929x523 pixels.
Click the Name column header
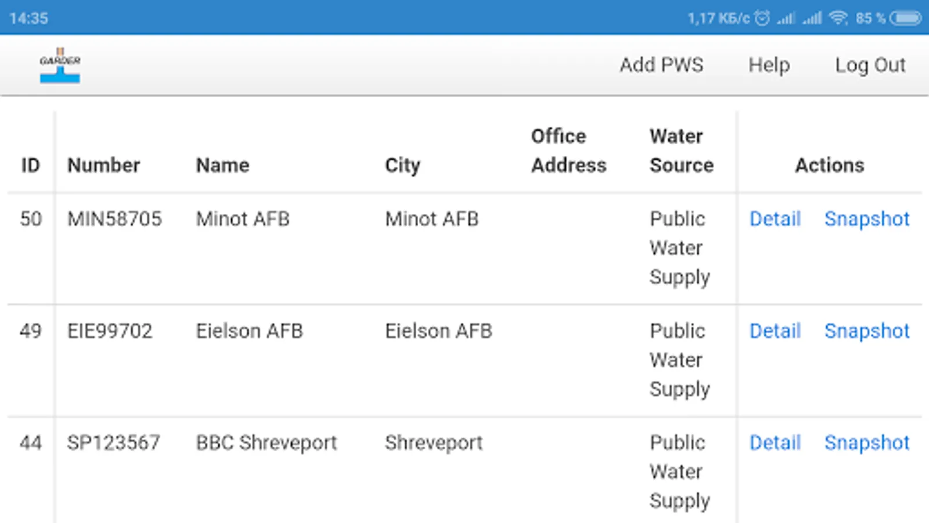(222, 166)
